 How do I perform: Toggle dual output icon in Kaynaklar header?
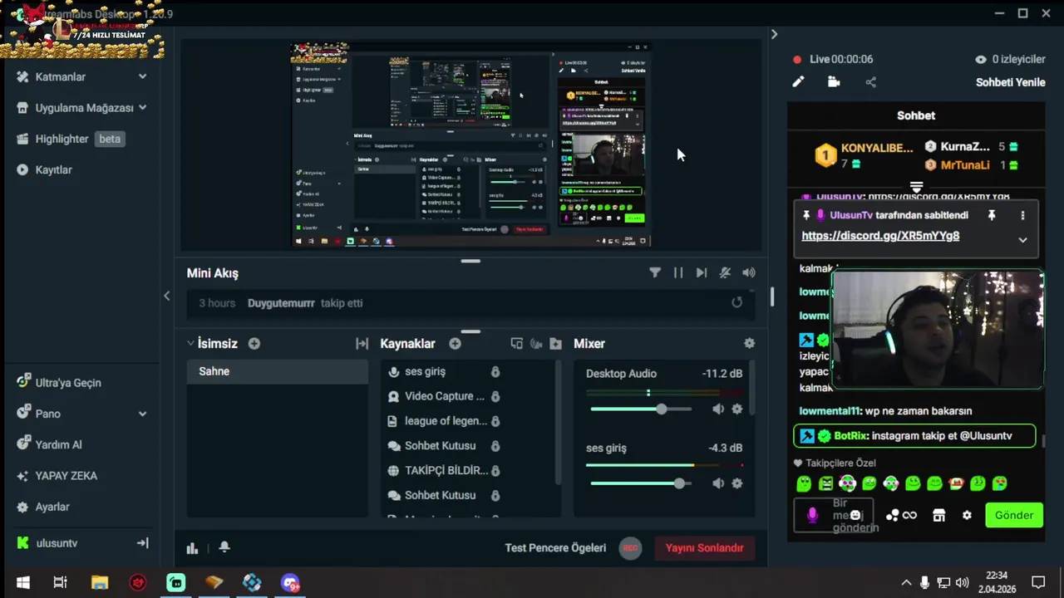(x=516, y=343)
